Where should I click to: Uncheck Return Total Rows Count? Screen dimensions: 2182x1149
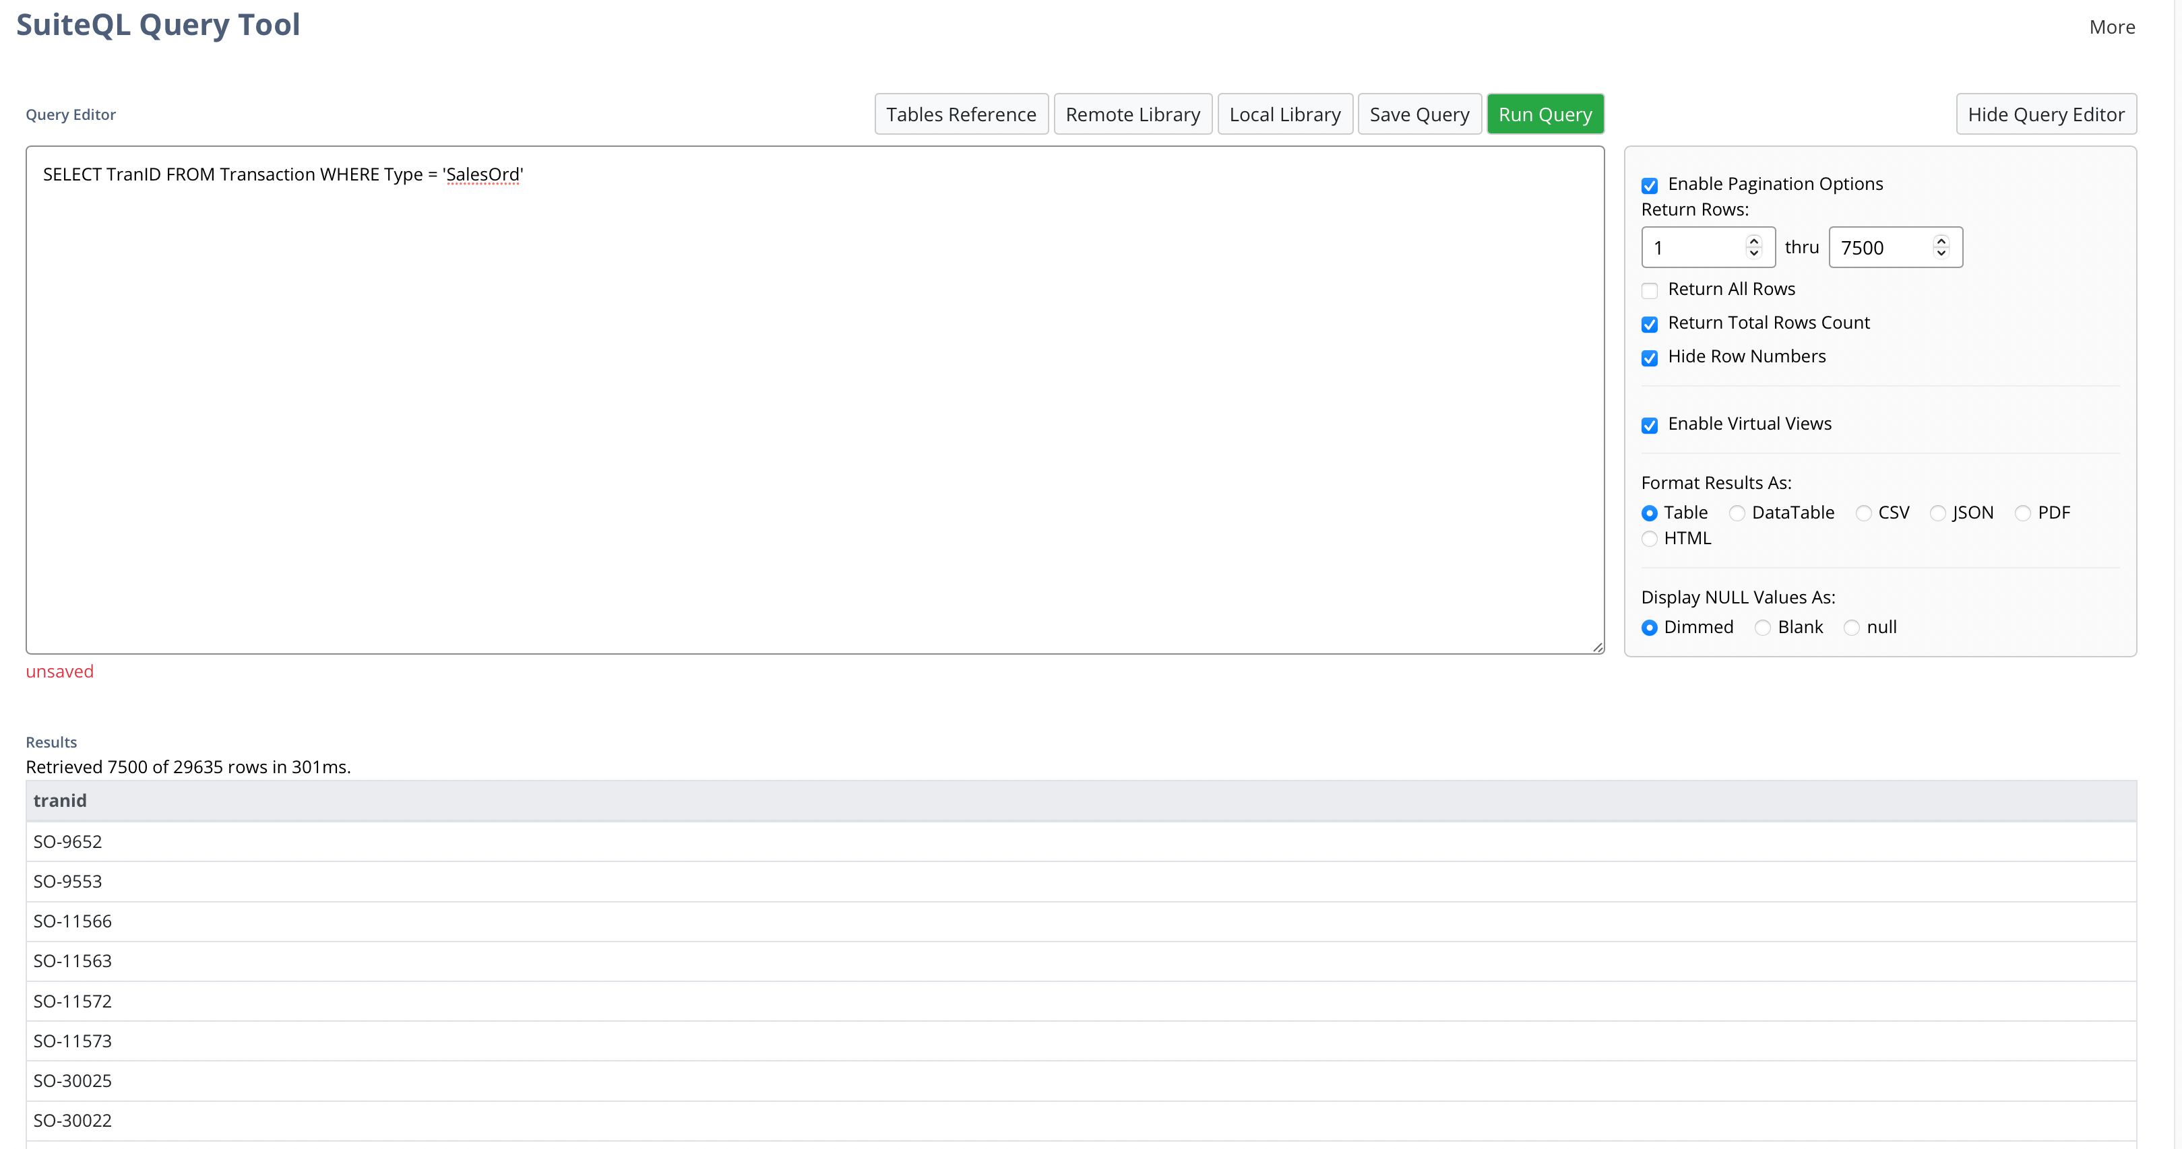(x=1650, y=325)
